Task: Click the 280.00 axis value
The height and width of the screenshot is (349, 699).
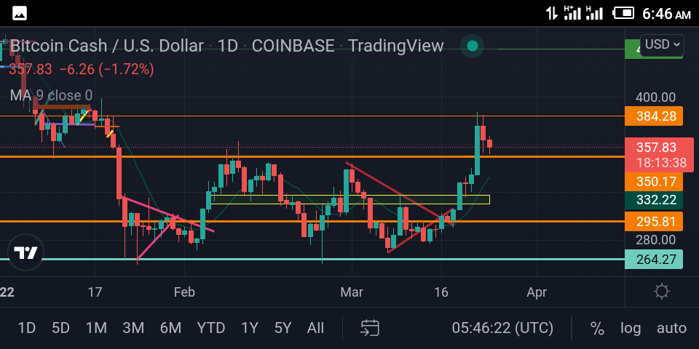Action: click(655, 240)
